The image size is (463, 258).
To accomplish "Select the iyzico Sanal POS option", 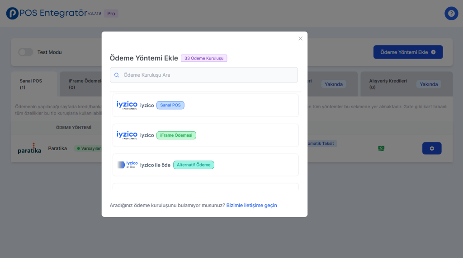I will (205, 106).
